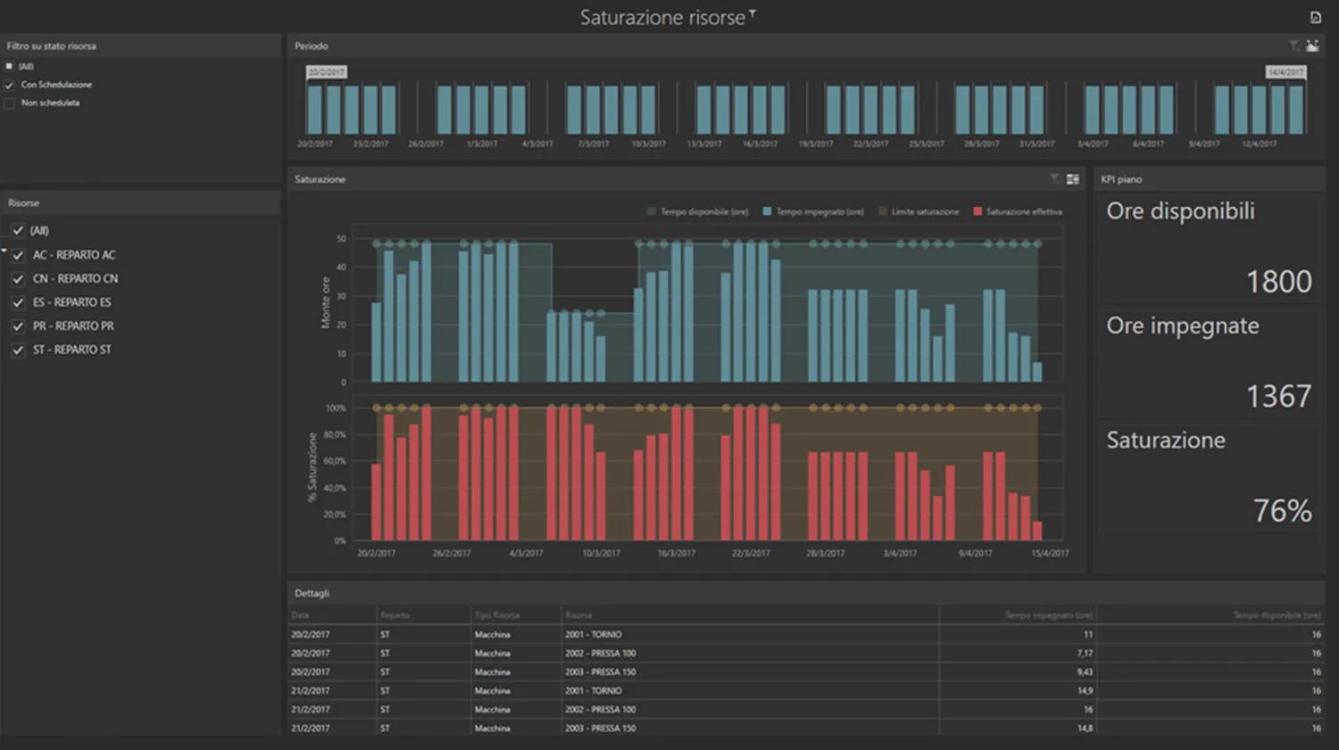1339x750 pixels.
Task: Click the KPI piano panel header
Action: click(1210, 179)
